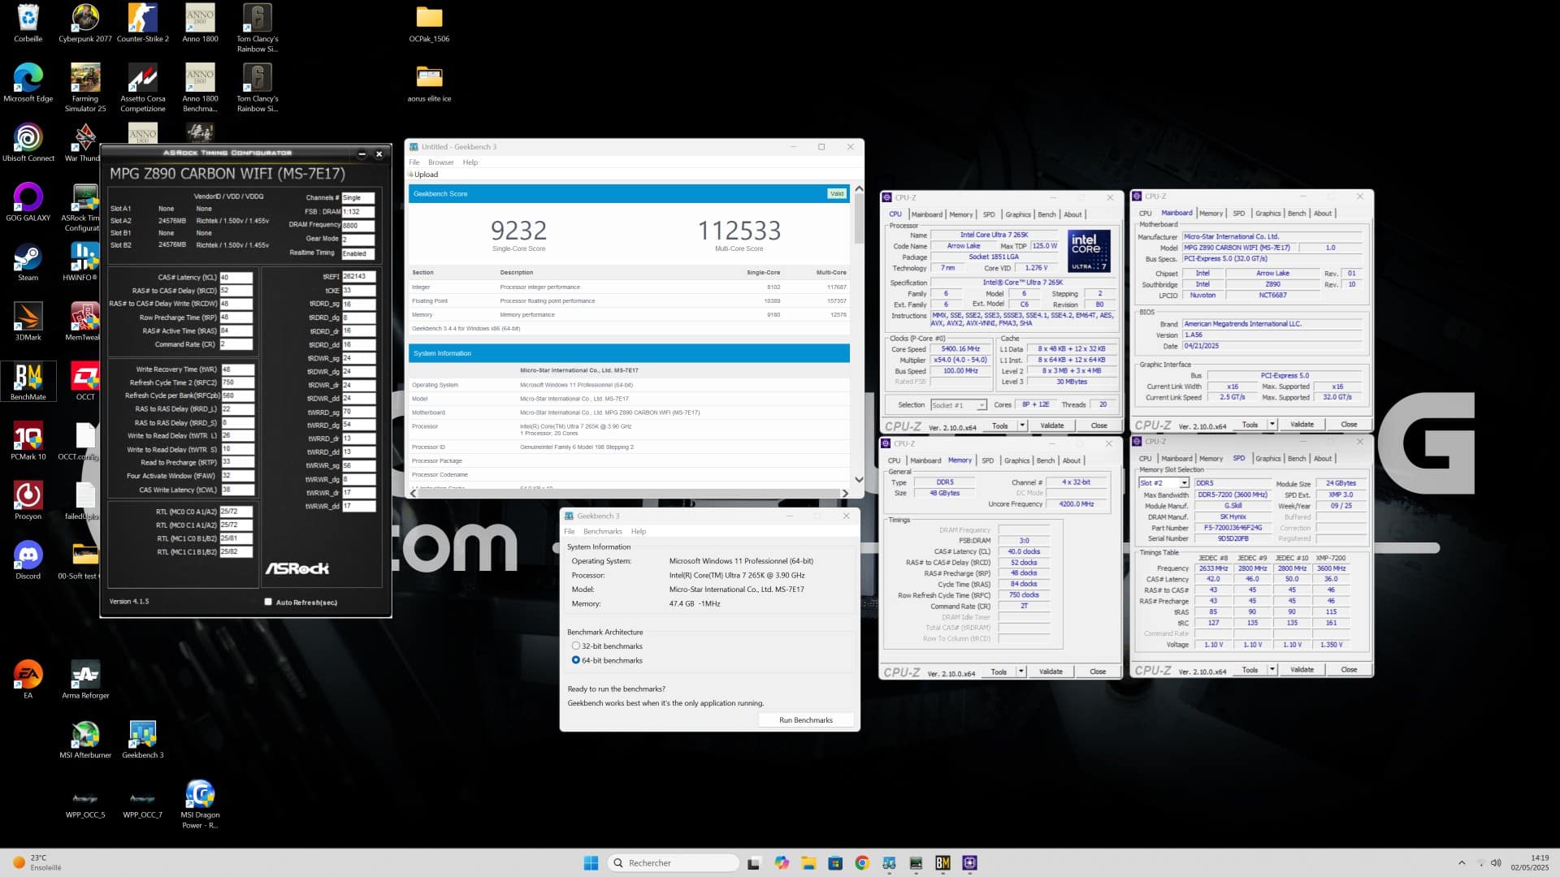Open the Windows Start menu button

591,862
